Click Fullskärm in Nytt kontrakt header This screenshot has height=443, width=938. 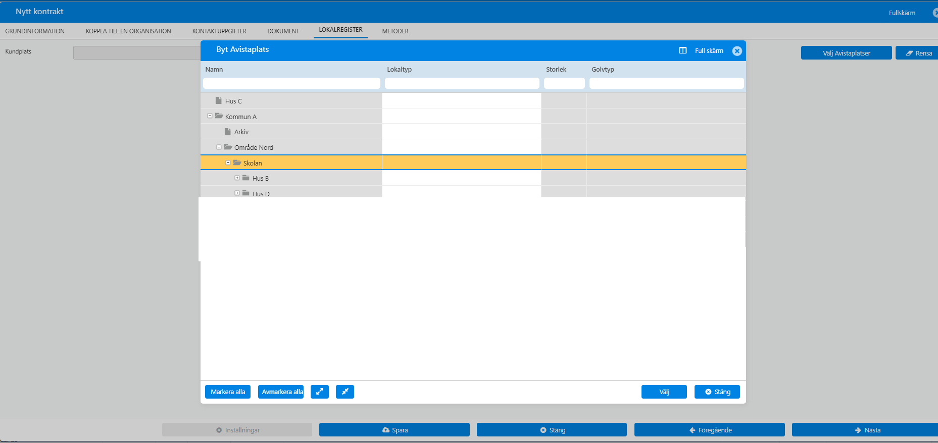tap(902, 13)
